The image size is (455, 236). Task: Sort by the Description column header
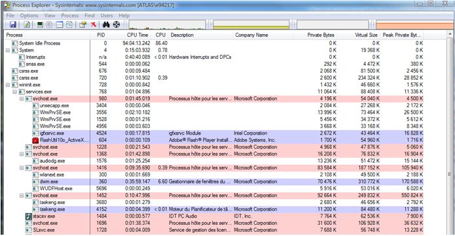[200, 35]
